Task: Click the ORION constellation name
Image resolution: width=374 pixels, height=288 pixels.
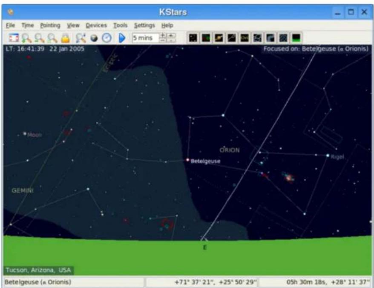Action: 230,150
